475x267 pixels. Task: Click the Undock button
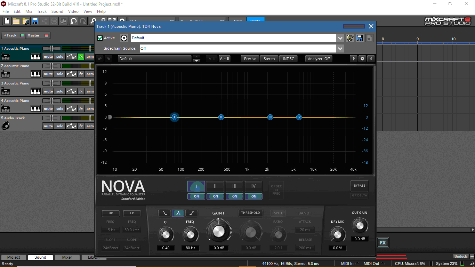[461, 257]
